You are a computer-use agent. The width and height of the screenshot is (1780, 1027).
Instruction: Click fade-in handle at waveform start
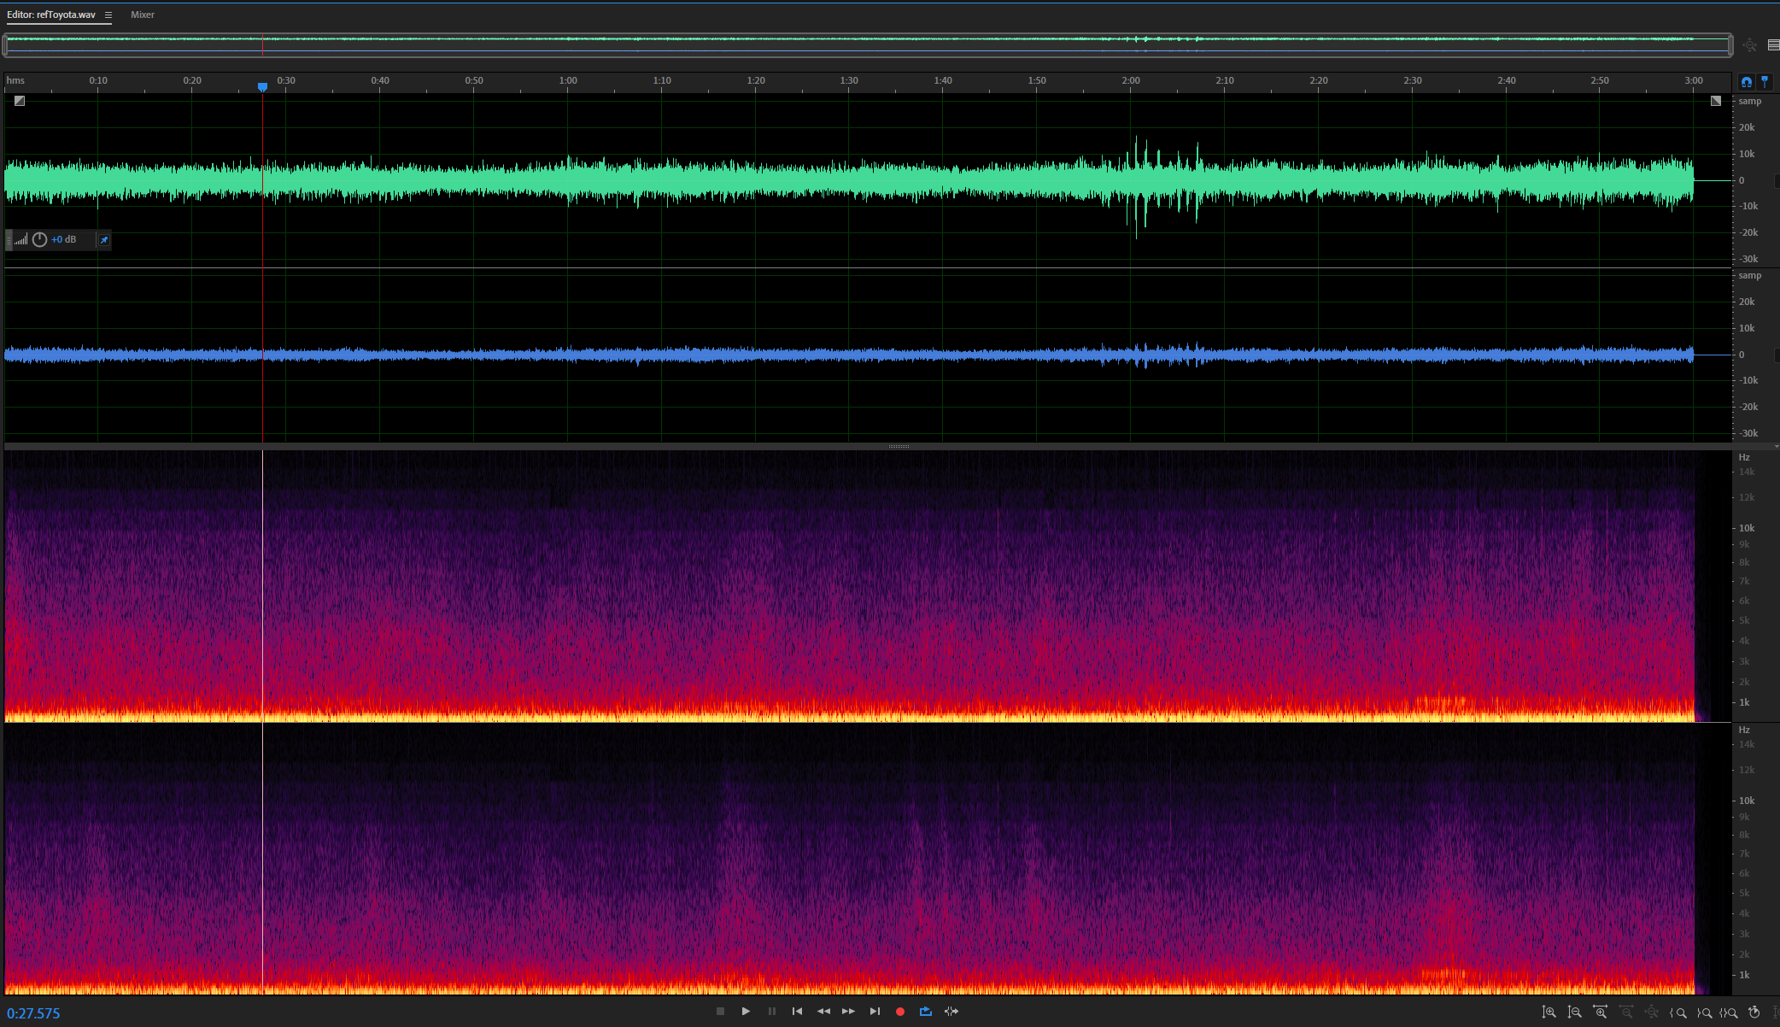point(20,101)
